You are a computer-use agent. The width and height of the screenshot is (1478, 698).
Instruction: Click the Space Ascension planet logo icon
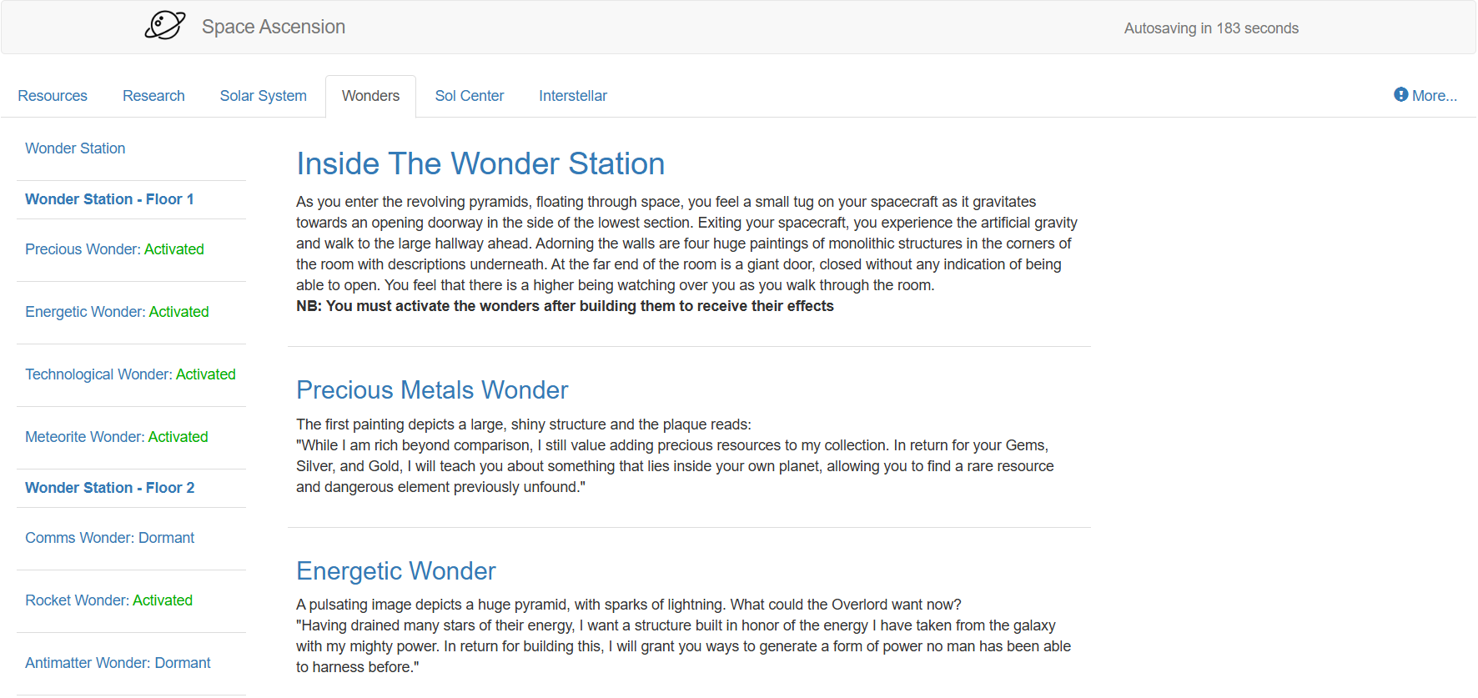164,26
